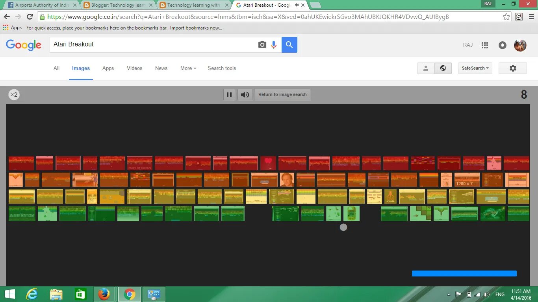The image size is (538, 302).
Task: Open Google apps grid
Action: 485,45
